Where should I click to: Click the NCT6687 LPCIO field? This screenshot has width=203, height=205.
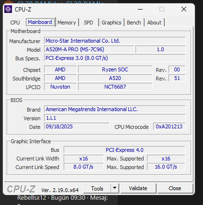tap(115, 87)
